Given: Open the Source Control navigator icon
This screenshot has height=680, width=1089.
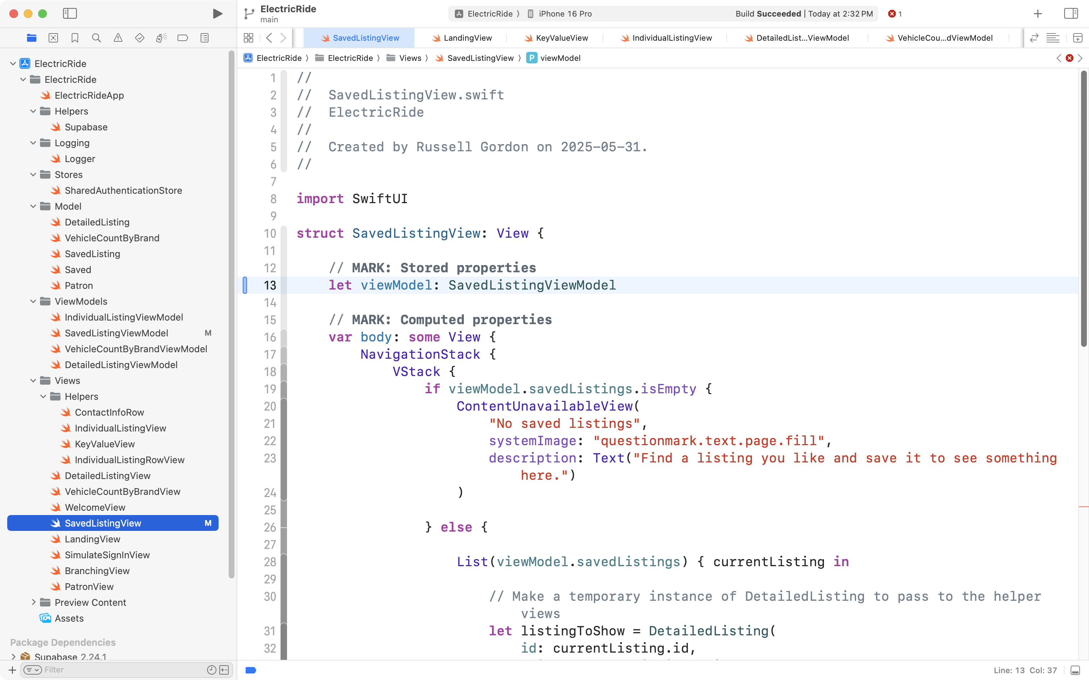Looking at the screenshot, I should [53, 38].
